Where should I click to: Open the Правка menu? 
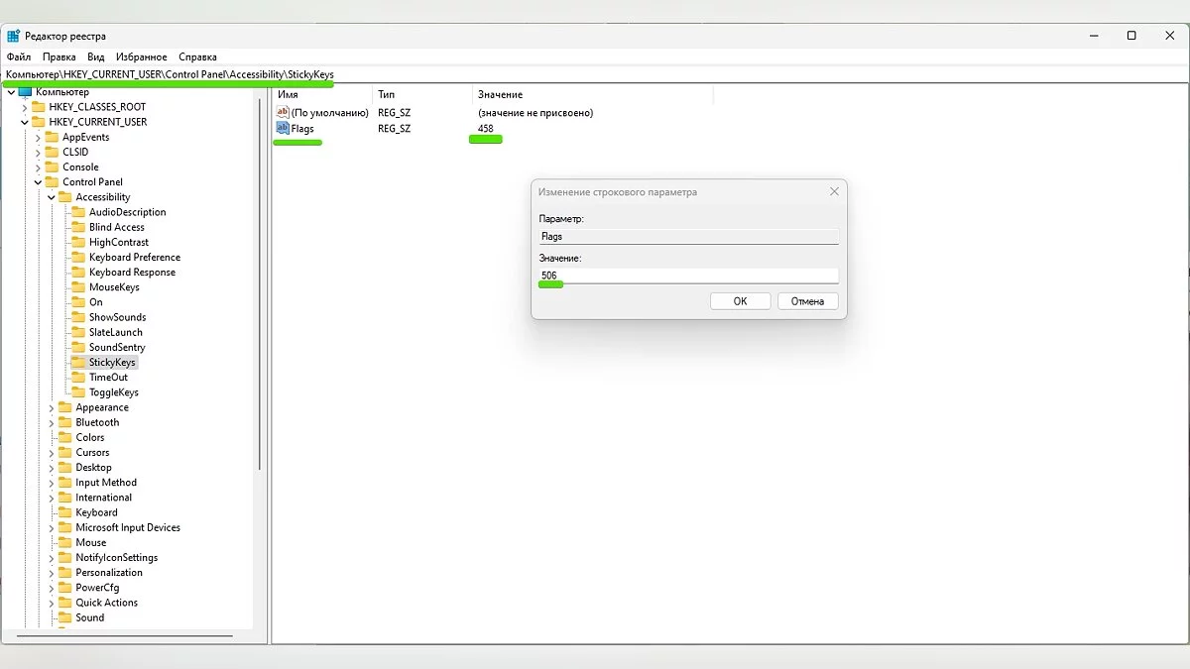click(59, 56)
